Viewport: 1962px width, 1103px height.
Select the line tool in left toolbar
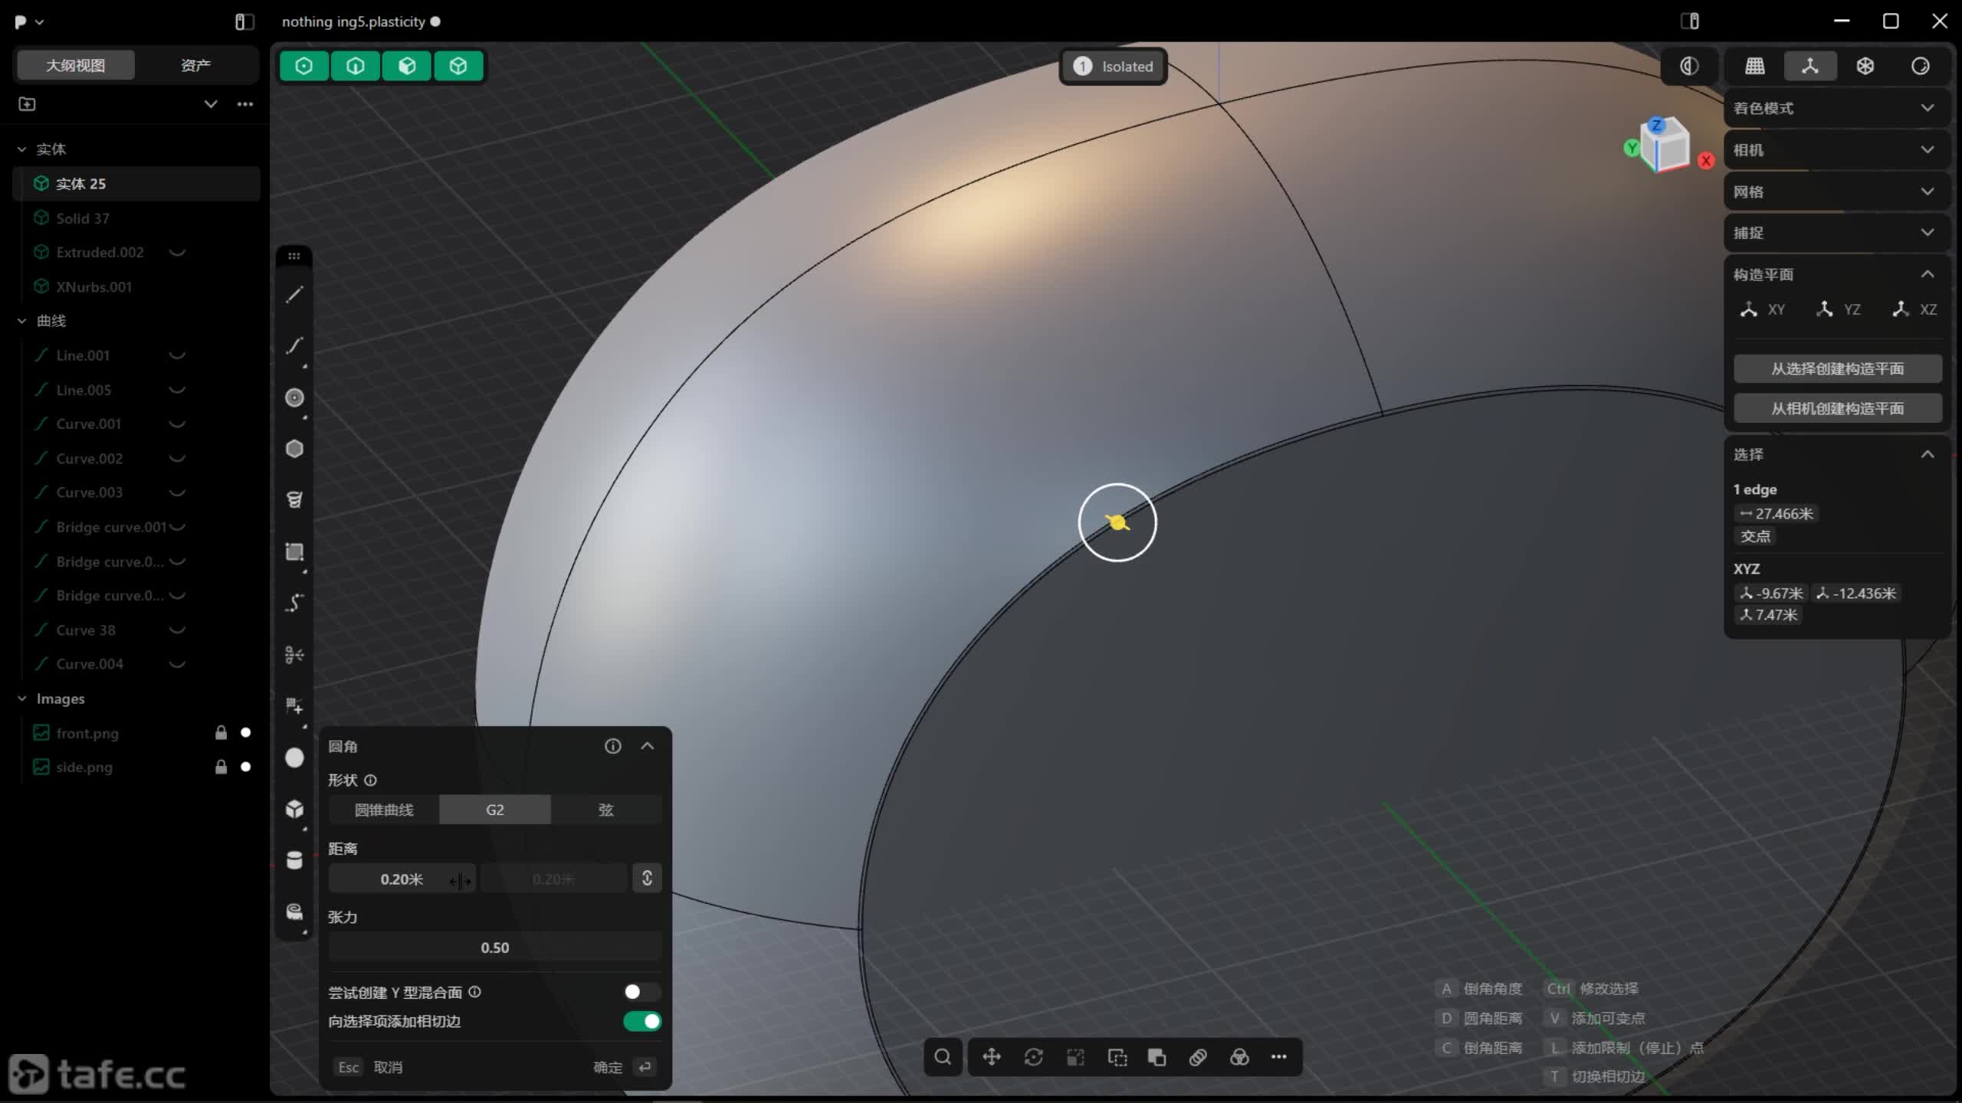point(294,295)
